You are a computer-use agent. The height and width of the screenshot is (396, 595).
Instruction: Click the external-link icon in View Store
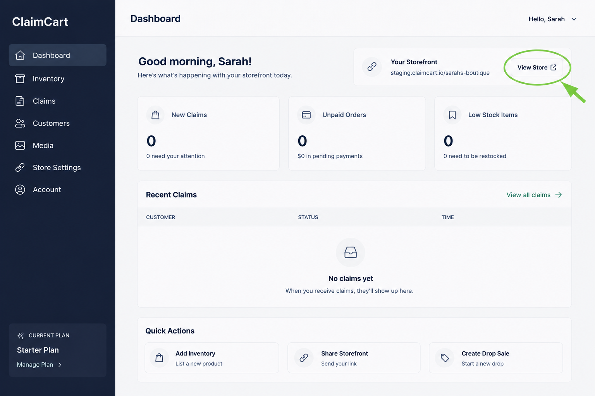tap(554, 67)
